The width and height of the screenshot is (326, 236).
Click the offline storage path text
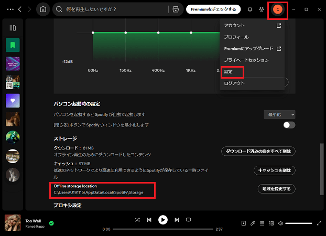point(99,192)
